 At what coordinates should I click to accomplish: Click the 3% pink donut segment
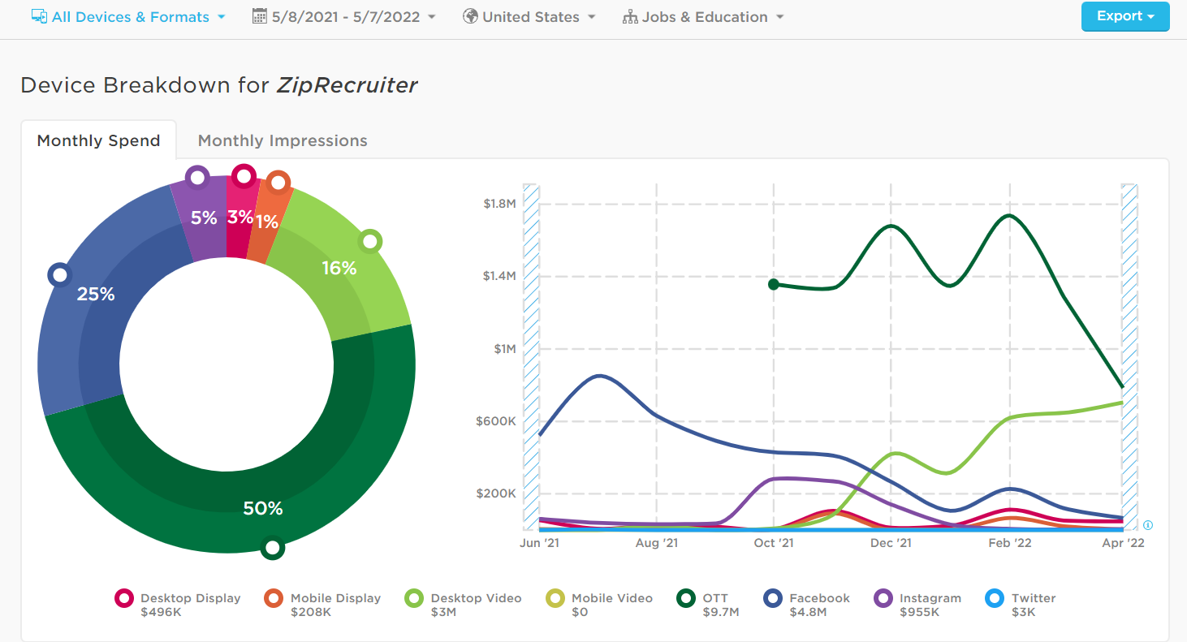pos(240,217)
